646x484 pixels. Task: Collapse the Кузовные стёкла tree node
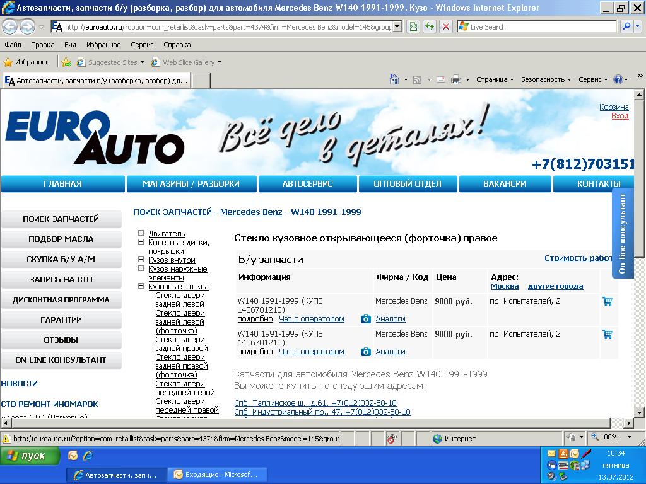141,286
